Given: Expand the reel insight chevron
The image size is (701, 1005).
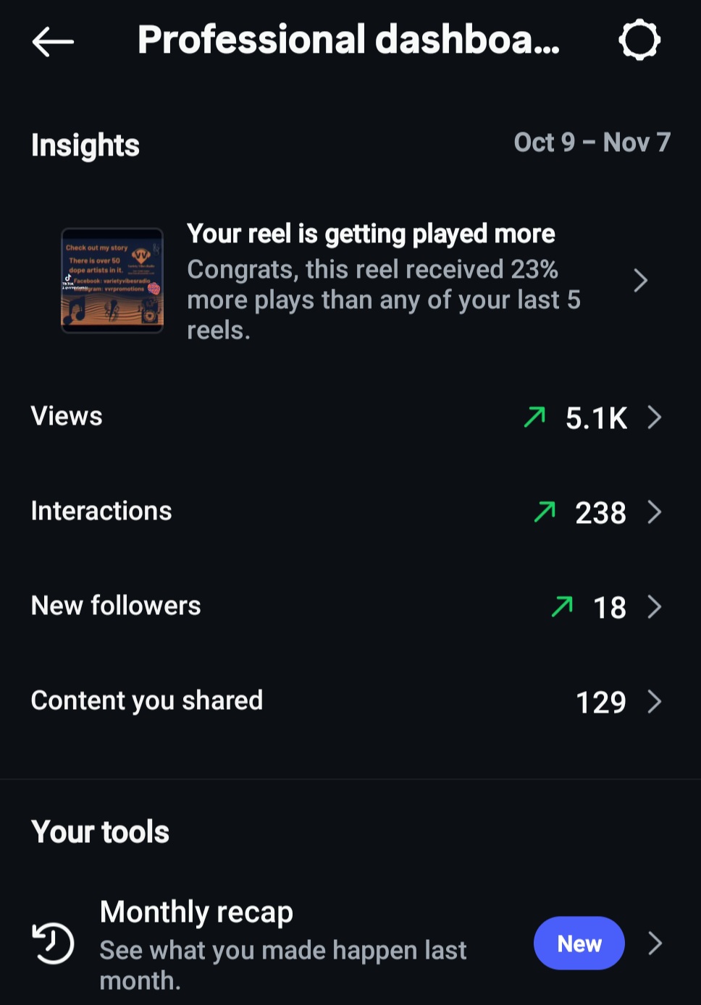Looking at the screenshot, I should pos(640,281).
